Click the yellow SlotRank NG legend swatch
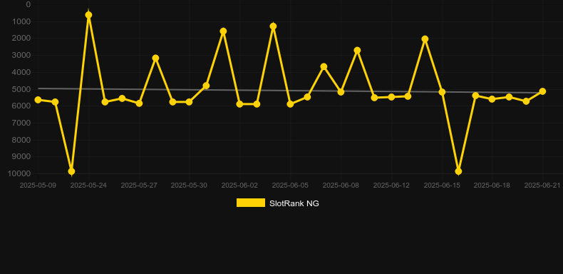The width and height of the screenshot is (563, 274). pos(251,203)
